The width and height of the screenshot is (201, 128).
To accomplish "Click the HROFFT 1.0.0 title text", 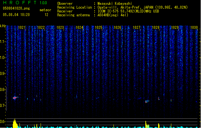I will pyautogui.click(x=25, y=3).
